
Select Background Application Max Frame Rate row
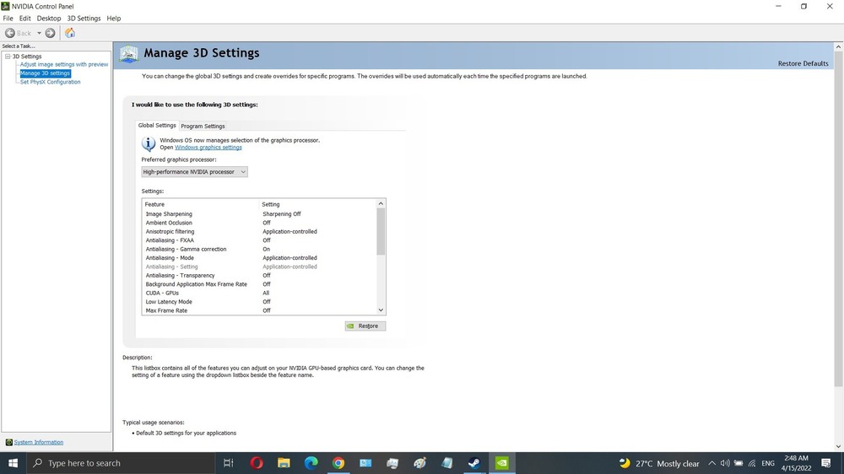[260, 284]
